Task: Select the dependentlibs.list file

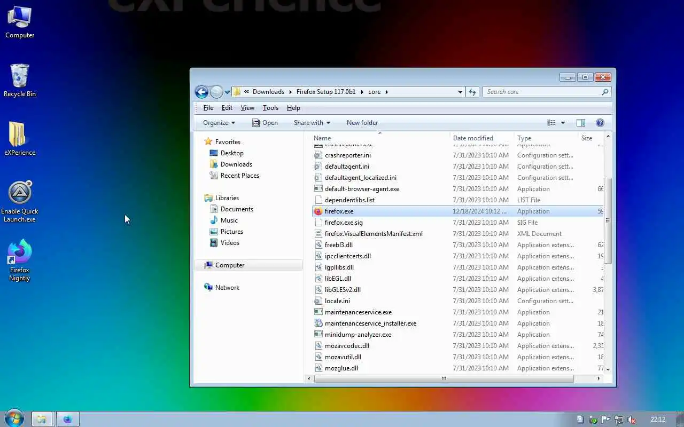Action: (349, 200)
